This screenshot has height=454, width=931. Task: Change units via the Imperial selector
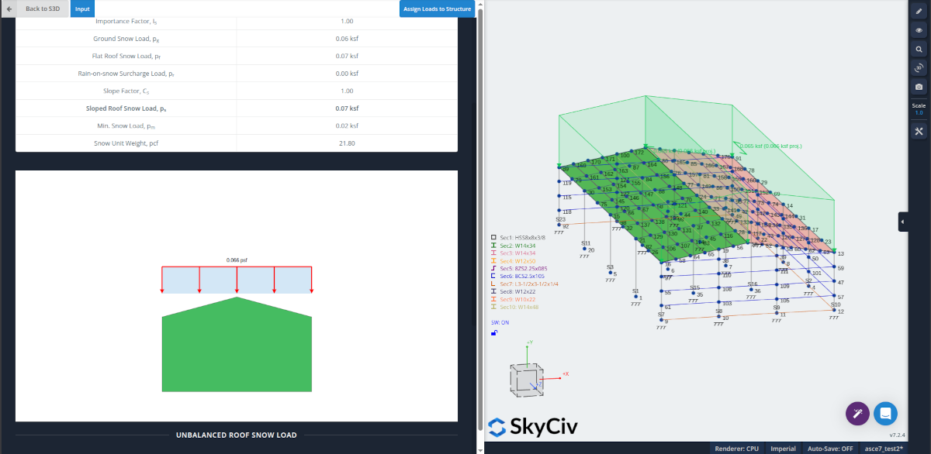tap(784, 448)
